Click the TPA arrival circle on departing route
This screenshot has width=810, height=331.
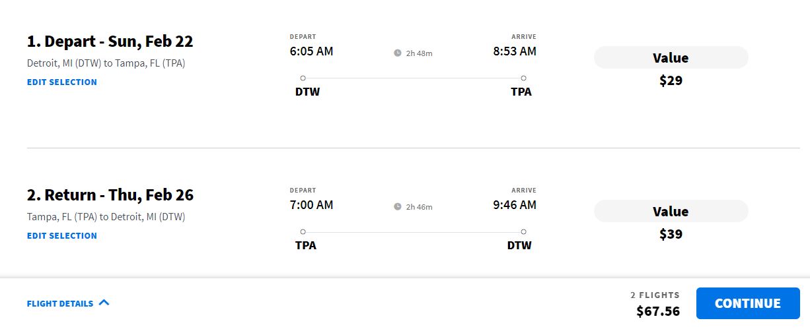(523, 78)
